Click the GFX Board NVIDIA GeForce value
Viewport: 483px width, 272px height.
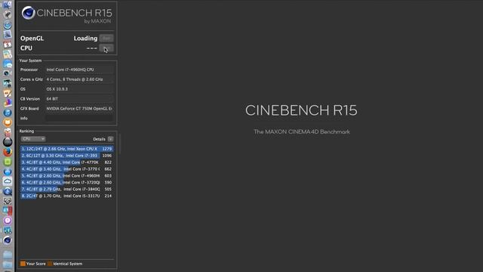pyautogui.click(x=79, y=109)
